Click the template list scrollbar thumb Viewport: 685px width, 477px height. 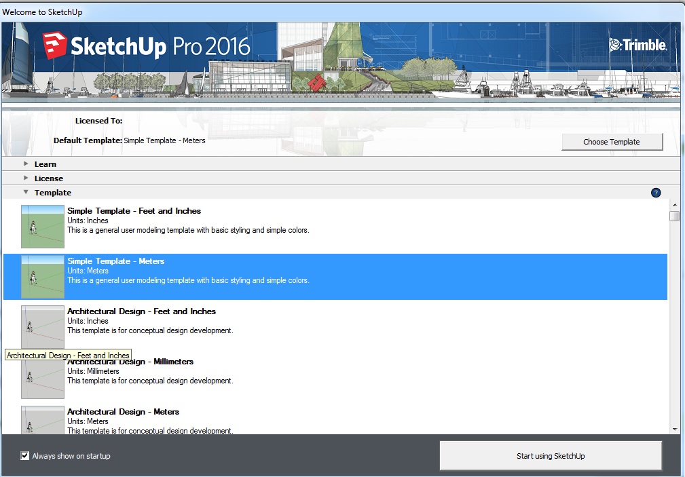[x=675, y=216]
